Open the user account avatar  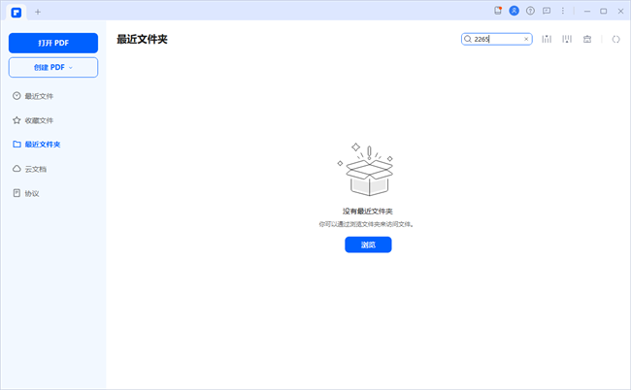(514, 11)
